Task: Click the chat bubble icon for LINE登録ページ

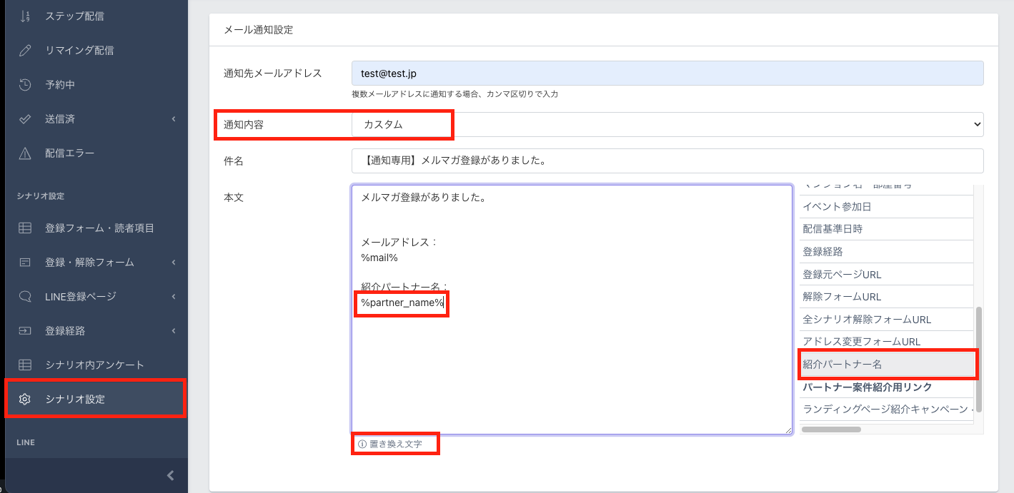Action: (x=25, y=296)
